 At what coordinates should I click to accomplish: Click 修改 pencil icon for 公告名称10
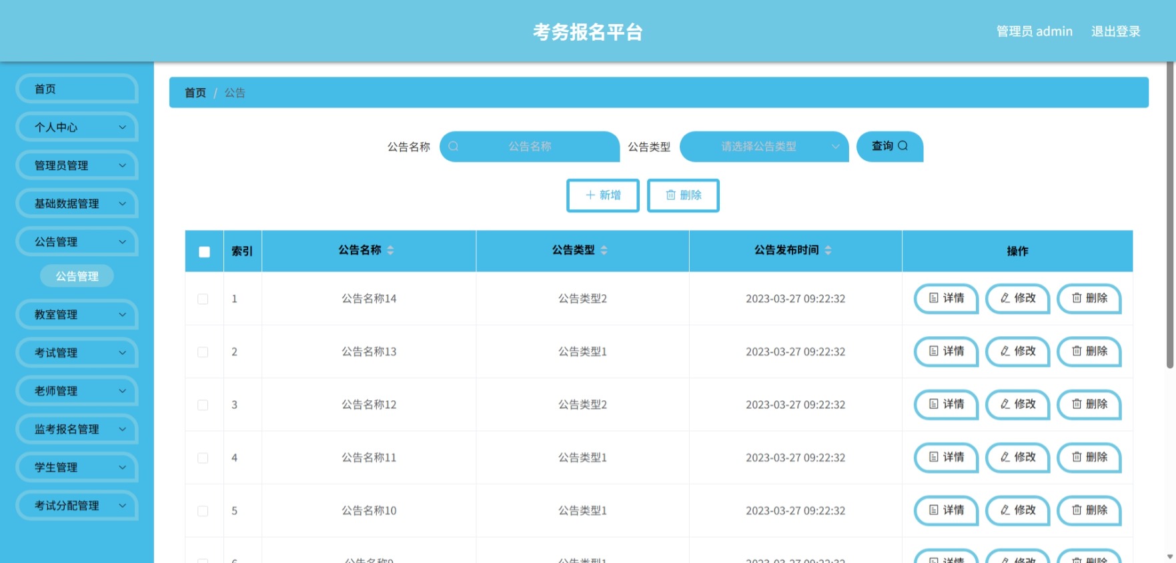coord(1005,510)
